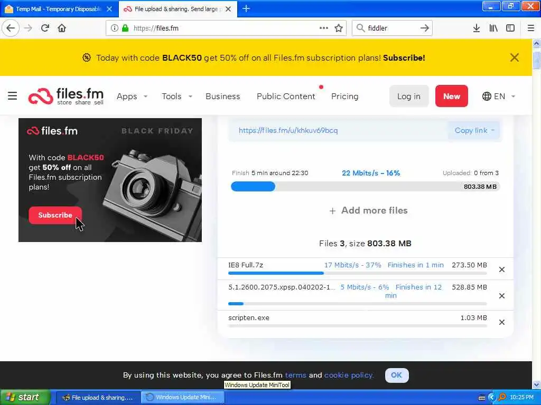The height and width of the screenshot is (405, 541).
Task: Bookmark this page with the star icon
Action: 339,28
